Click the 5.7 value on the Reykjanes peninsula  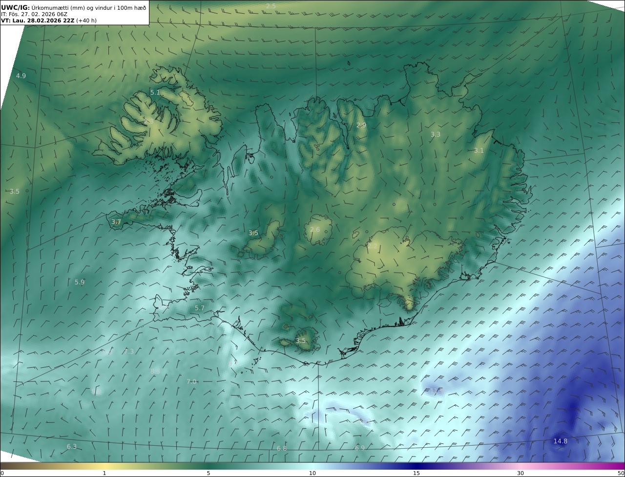coord(200,308)
